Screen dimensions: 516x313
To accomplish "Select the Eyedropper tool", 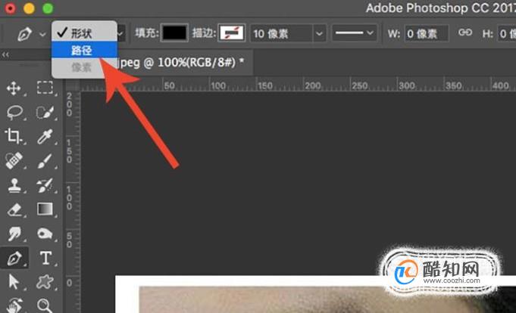I will pos(45,137).
